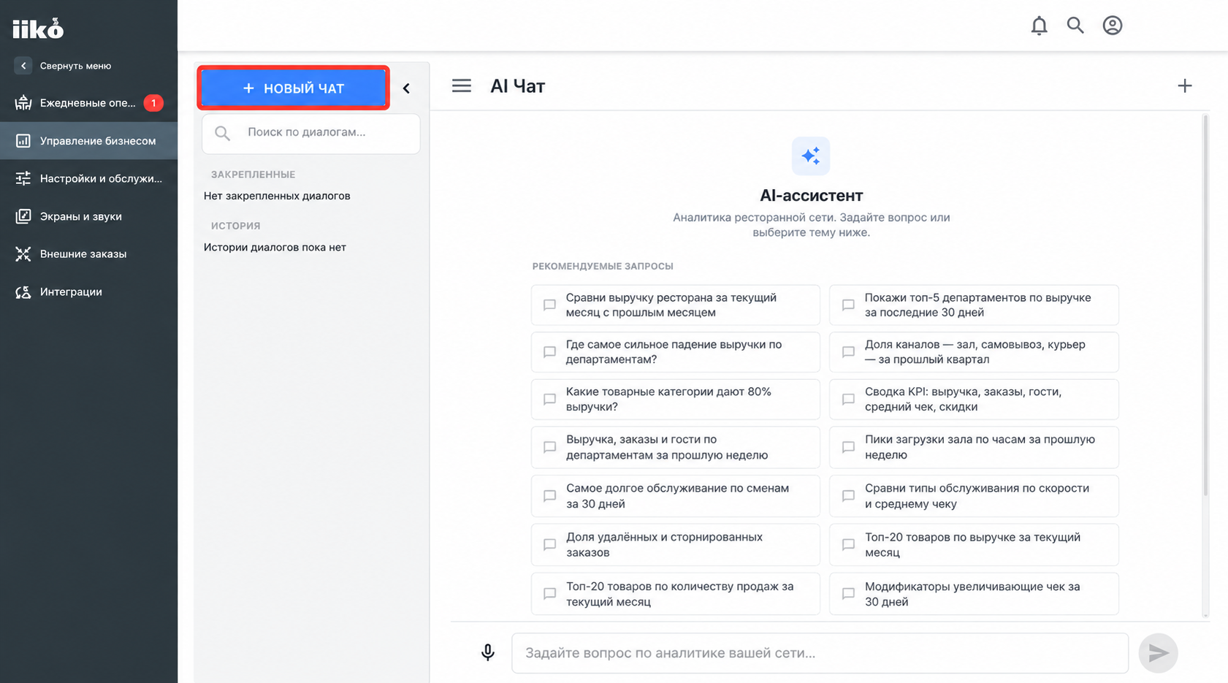
Task: Click the Истории диалогов пока нет text
Action: pyautogui.click(x=275, y=247)
